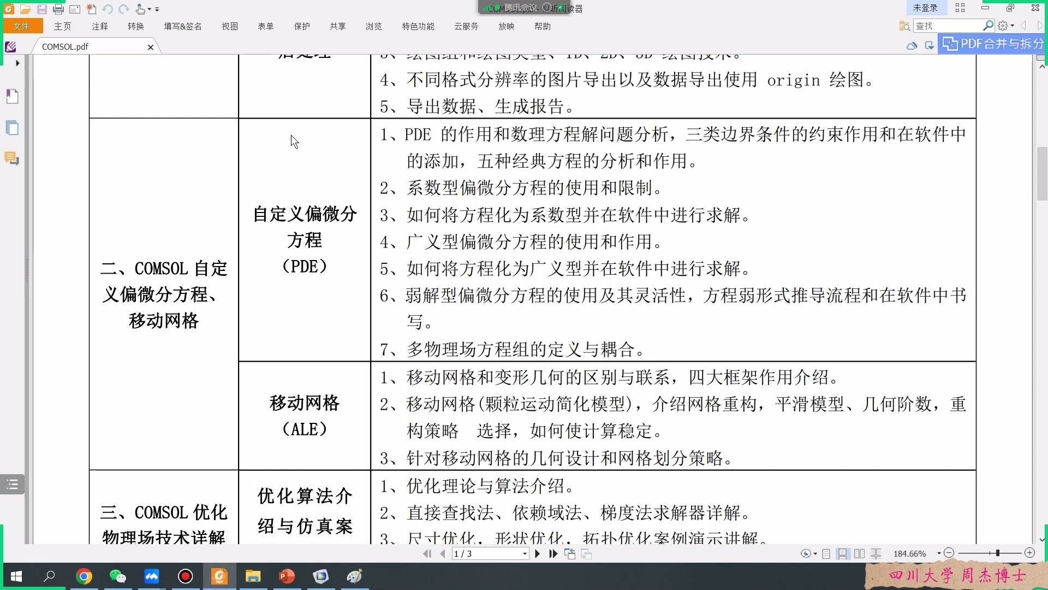Image resolution: width=1048 pixels, height=590 pixels.
Task: Open the bookmarks panel in left sidebar
Action: [12, 97]
